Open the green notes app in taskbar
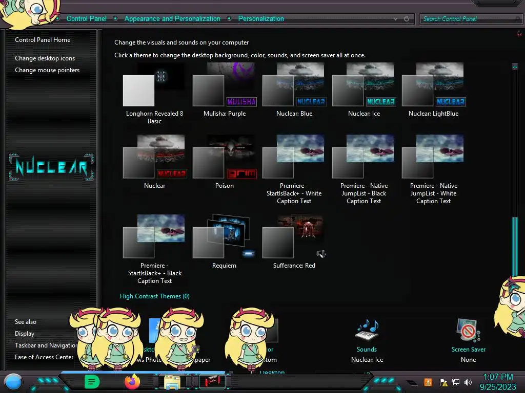 tap(92, 382)
